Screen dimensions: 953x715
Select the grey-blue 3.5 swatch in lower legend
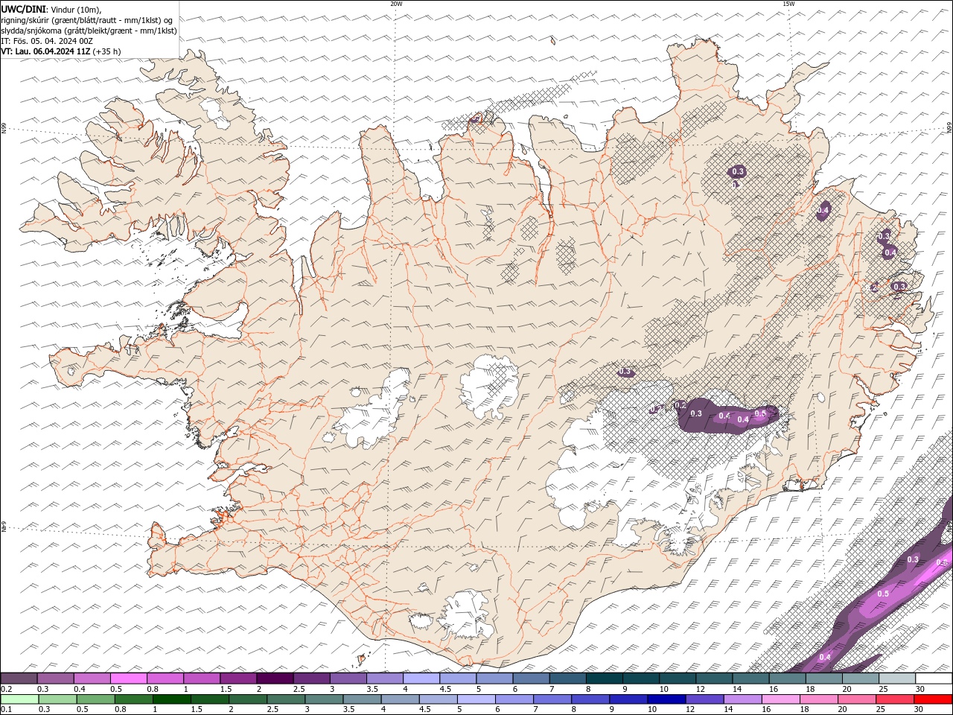coord(363,699)
